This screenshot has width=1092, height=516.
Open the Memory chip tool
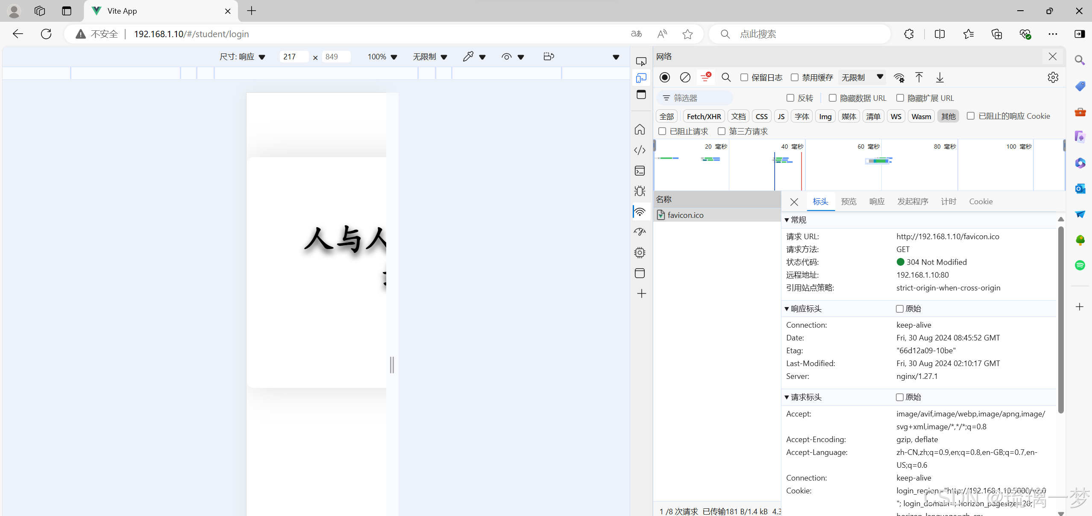tap(640, 252)
